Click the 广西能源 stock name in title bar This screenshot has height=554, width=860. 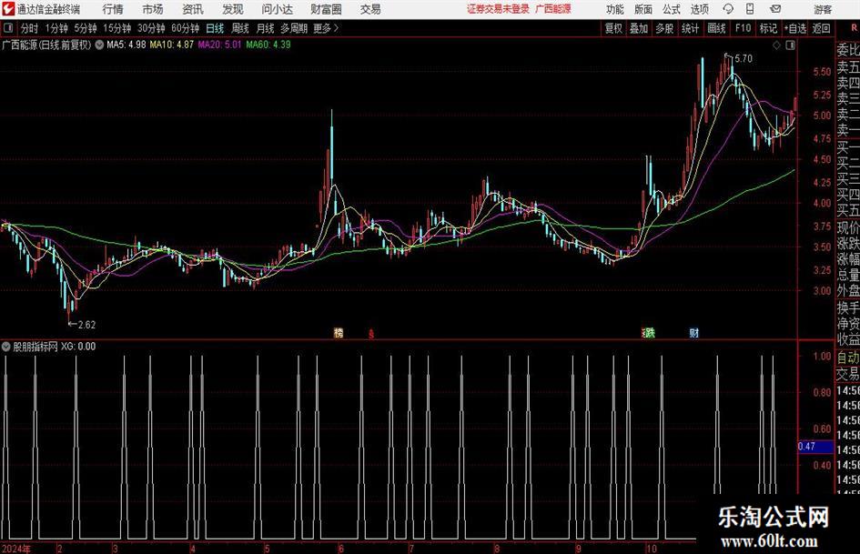coord(553,9)
